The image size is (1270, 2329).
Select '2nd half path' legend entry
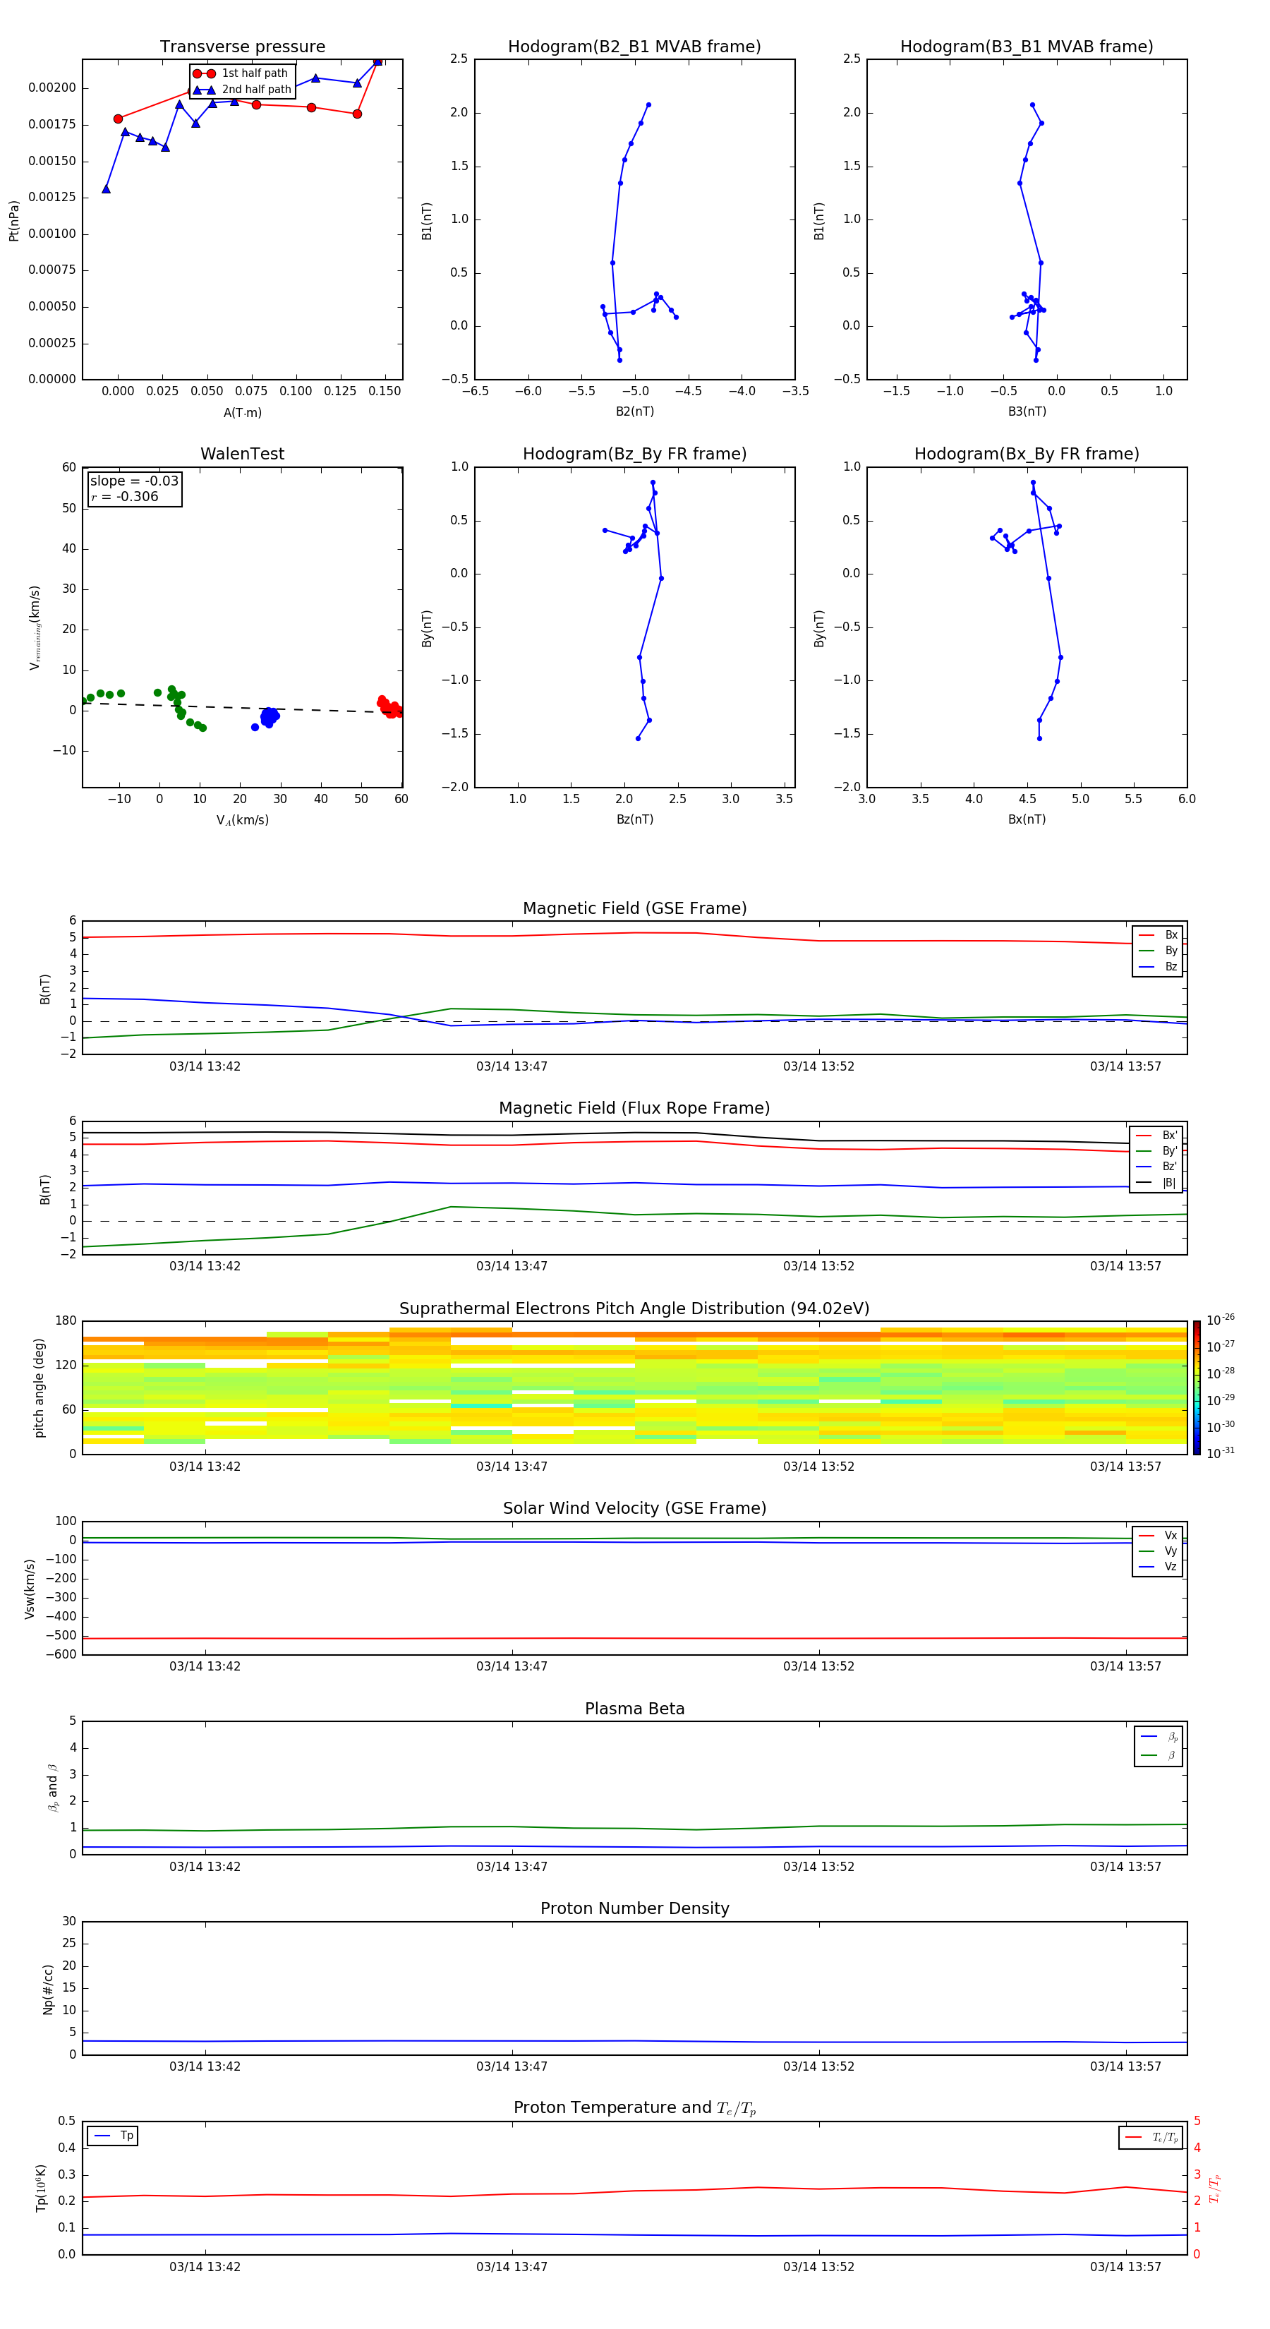(x=242, y=90)
